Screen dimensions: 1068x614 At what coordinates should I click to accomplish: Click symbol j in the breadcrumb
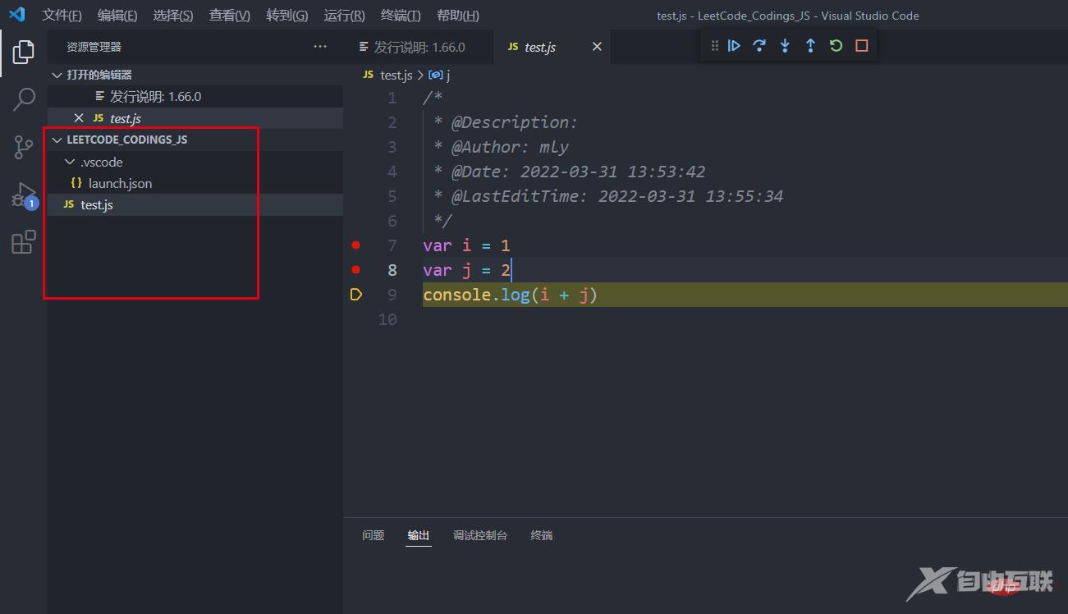point(439,75)
